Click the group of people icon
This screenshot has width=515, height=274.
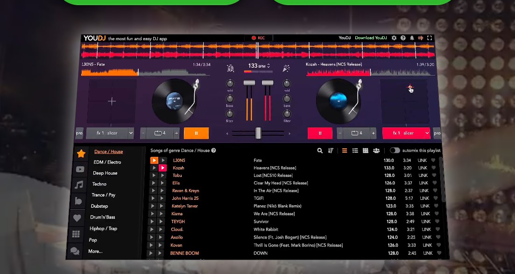point(376,150)
